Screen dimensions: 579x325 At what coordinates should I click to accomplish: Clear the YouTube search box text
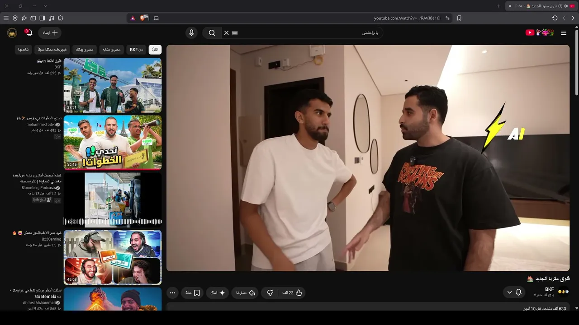(227, 32)
